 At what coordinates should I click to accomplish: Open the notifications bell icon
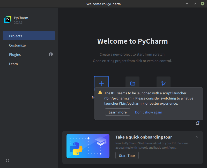pos(197,123)
